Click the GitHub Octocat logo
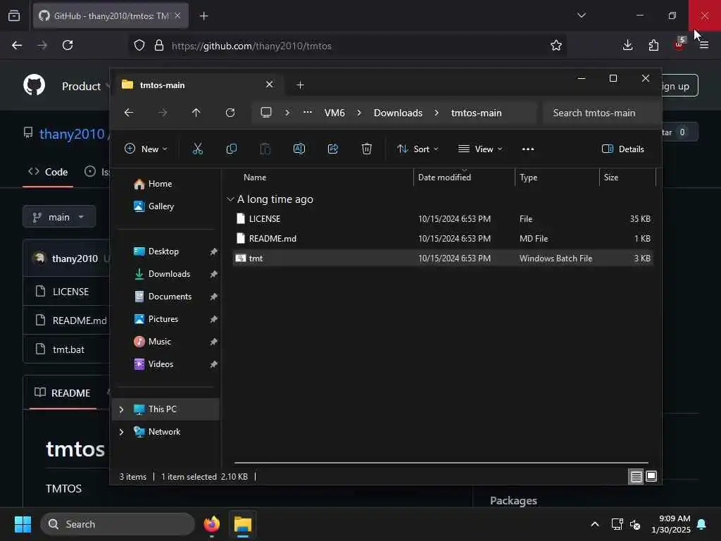 [x=34, y=85]
